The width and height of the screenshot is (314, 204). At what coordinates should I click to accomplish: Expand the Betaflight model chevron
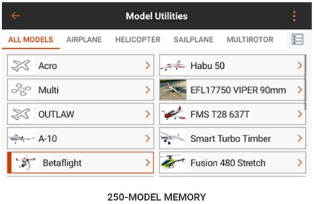[x=148, y=163]
